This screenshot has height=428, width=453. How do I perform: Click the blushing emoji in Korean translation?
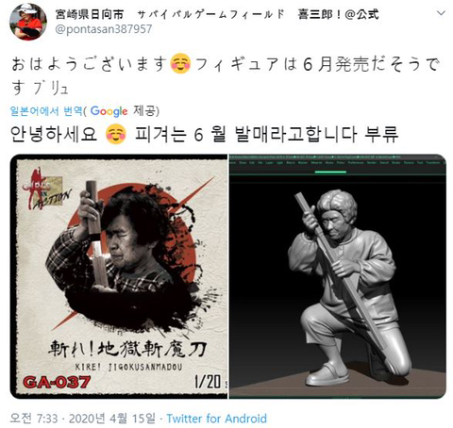coord(116,134)
